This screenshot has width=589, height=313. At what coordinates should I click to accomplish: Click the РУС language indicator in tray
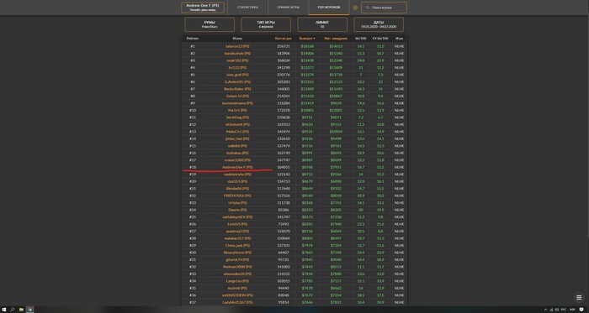coord(563,310)
